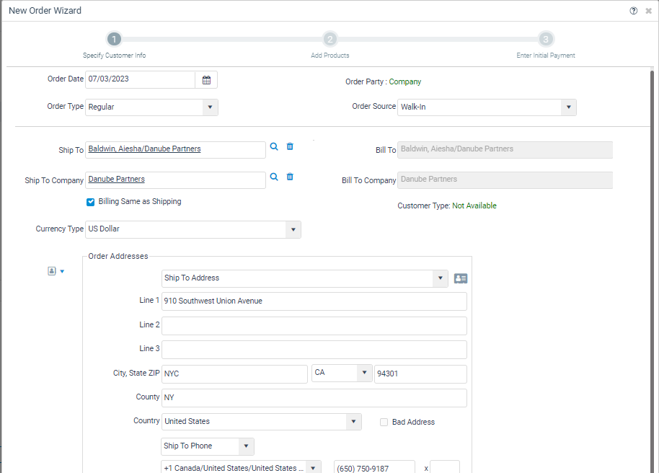
Task: Click the ZIP field showing 94301
Action: 420,373
